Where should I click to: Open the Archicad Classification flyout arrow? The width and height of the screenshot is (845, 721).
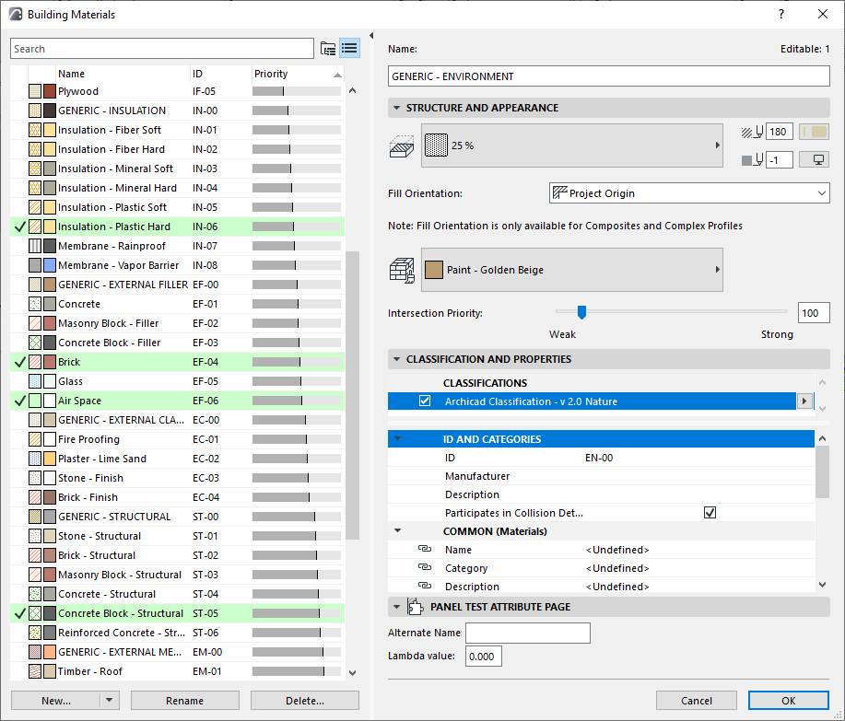(x=804, y=401)
